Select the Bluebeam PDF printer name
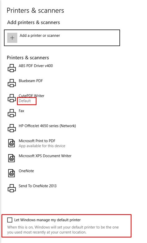 coord(31,81)
